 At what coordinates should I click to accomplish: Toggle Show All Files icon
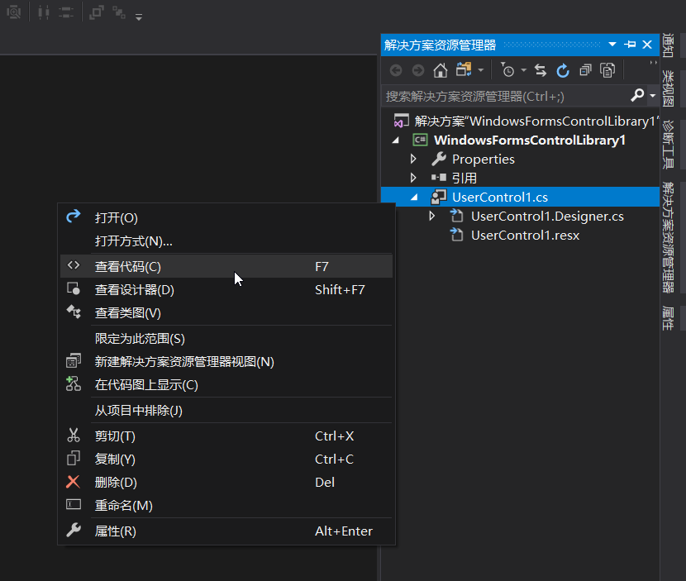607,70
